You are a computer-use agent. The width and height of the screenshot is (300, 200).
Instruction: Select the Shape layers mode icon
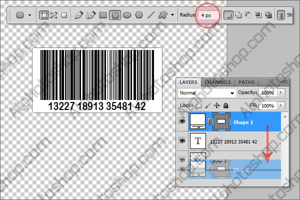[x=44, y=15]
